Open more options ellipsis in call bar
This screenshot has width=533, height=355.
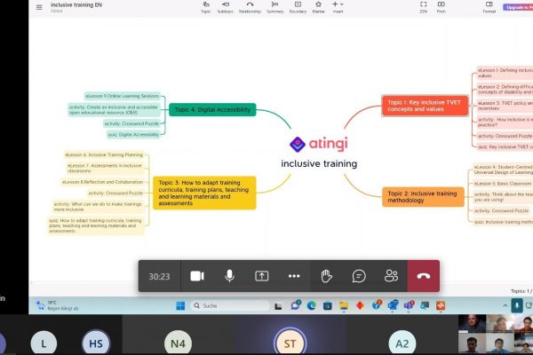(294, 276)
